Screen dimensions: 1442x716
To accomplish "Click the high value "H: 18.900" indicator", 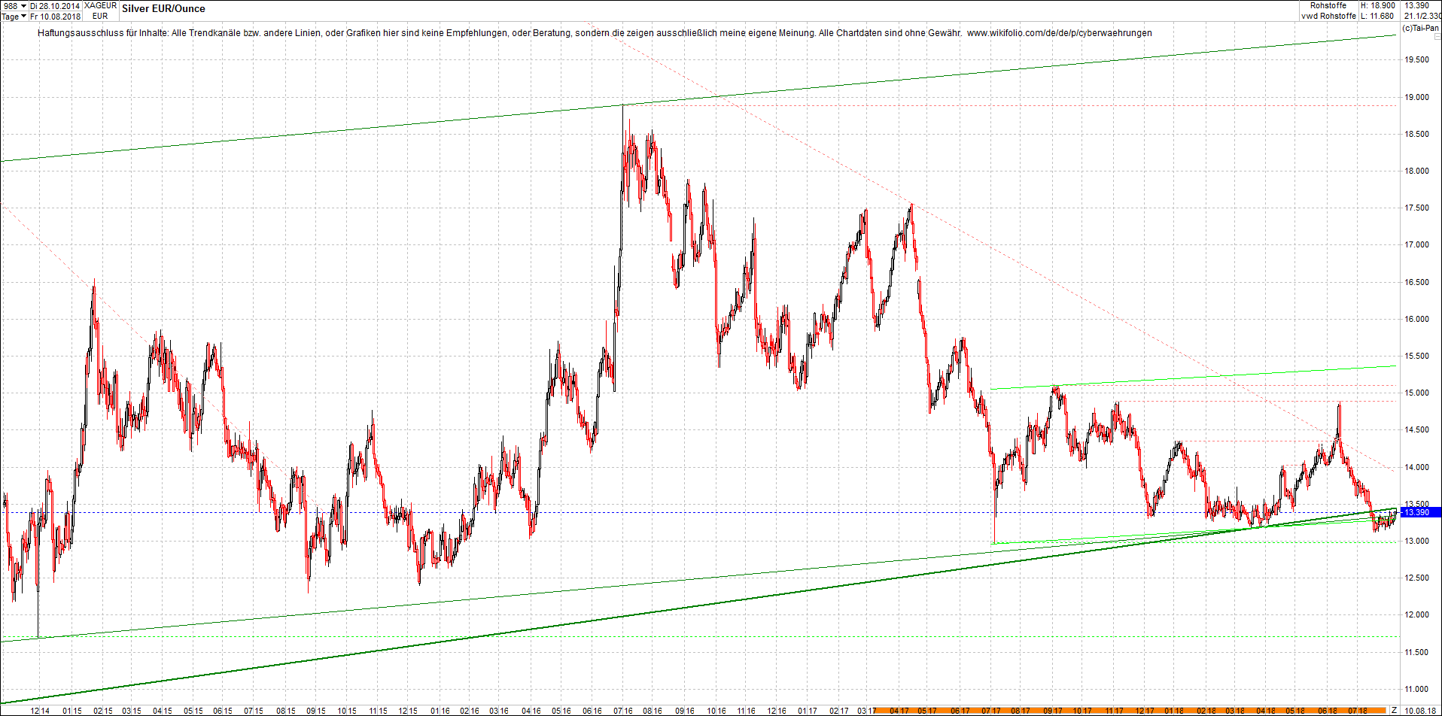I will click(x=1378, y=5).
